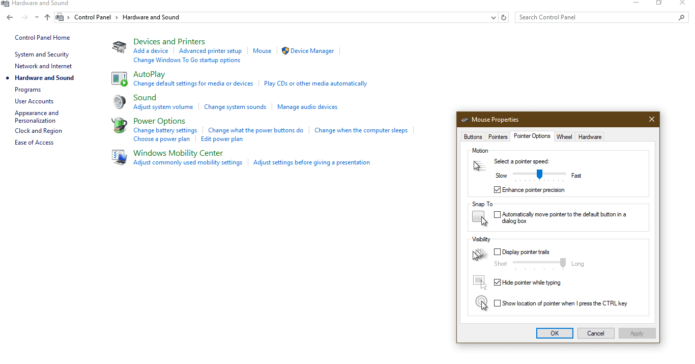The height and width of the screenshot is (364, 695).
Task: Expand the Control Panel breadcrumb chevron
Action: coord(117,17)
